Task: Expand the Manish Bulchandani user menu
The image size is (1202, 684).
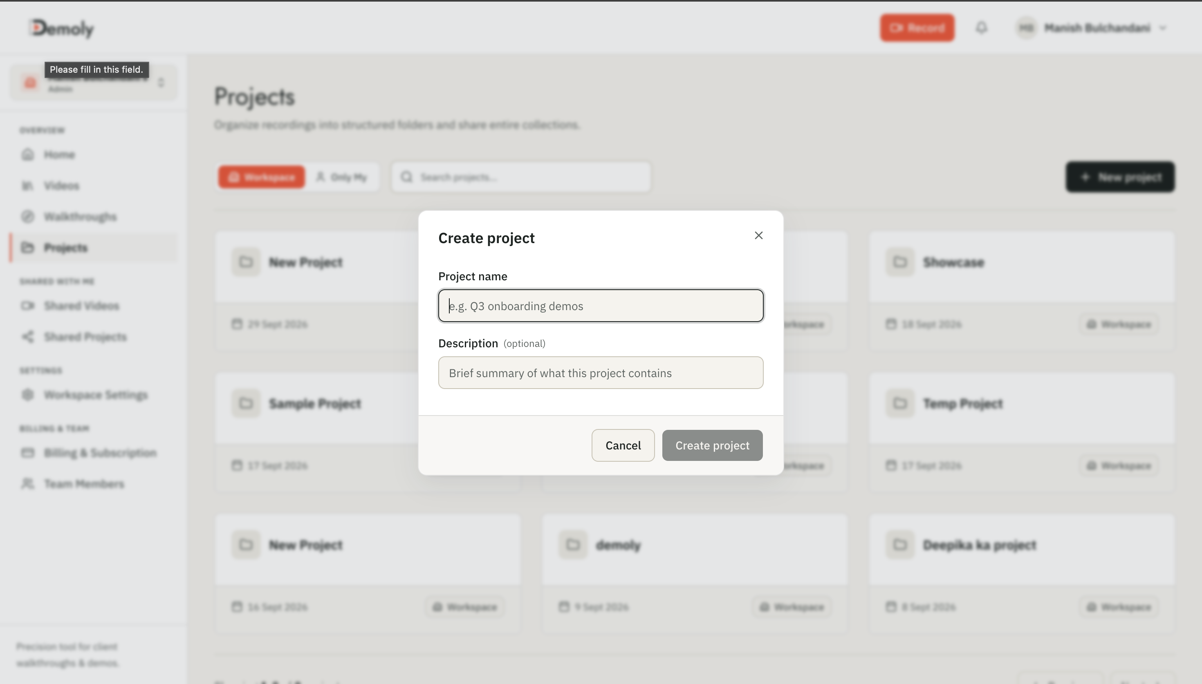Action: pos(1091,28)
